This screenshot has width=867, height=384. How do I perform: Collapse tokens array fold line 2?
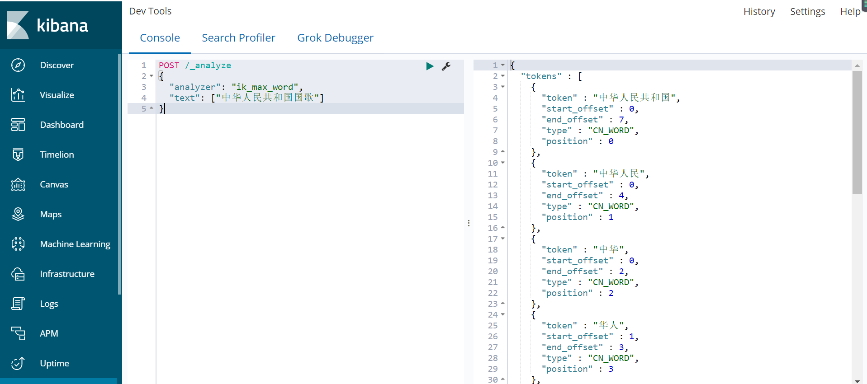(x=502, y=76)
